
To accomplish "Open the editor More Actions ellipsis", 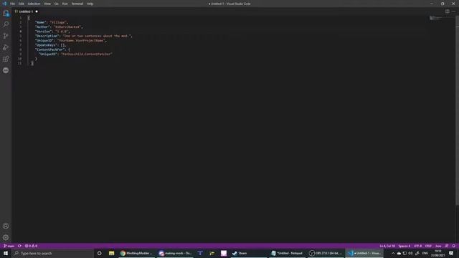I will click(x=453, y=11).
